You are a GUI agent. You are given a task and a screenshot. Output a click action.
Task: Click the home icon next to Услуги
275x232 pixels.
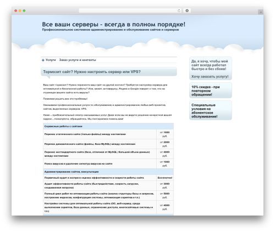43,60
